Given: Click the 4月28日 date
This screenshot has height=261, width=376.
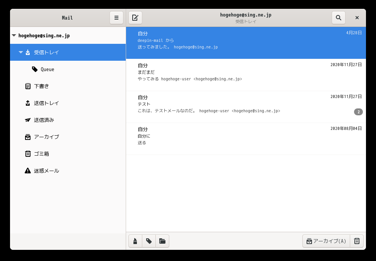Looking at the screenshot, I should (x=354, y=33).
